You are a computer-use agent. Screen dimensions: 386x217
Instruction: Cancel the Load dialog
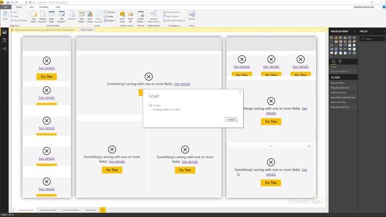[x=231, y=119]
